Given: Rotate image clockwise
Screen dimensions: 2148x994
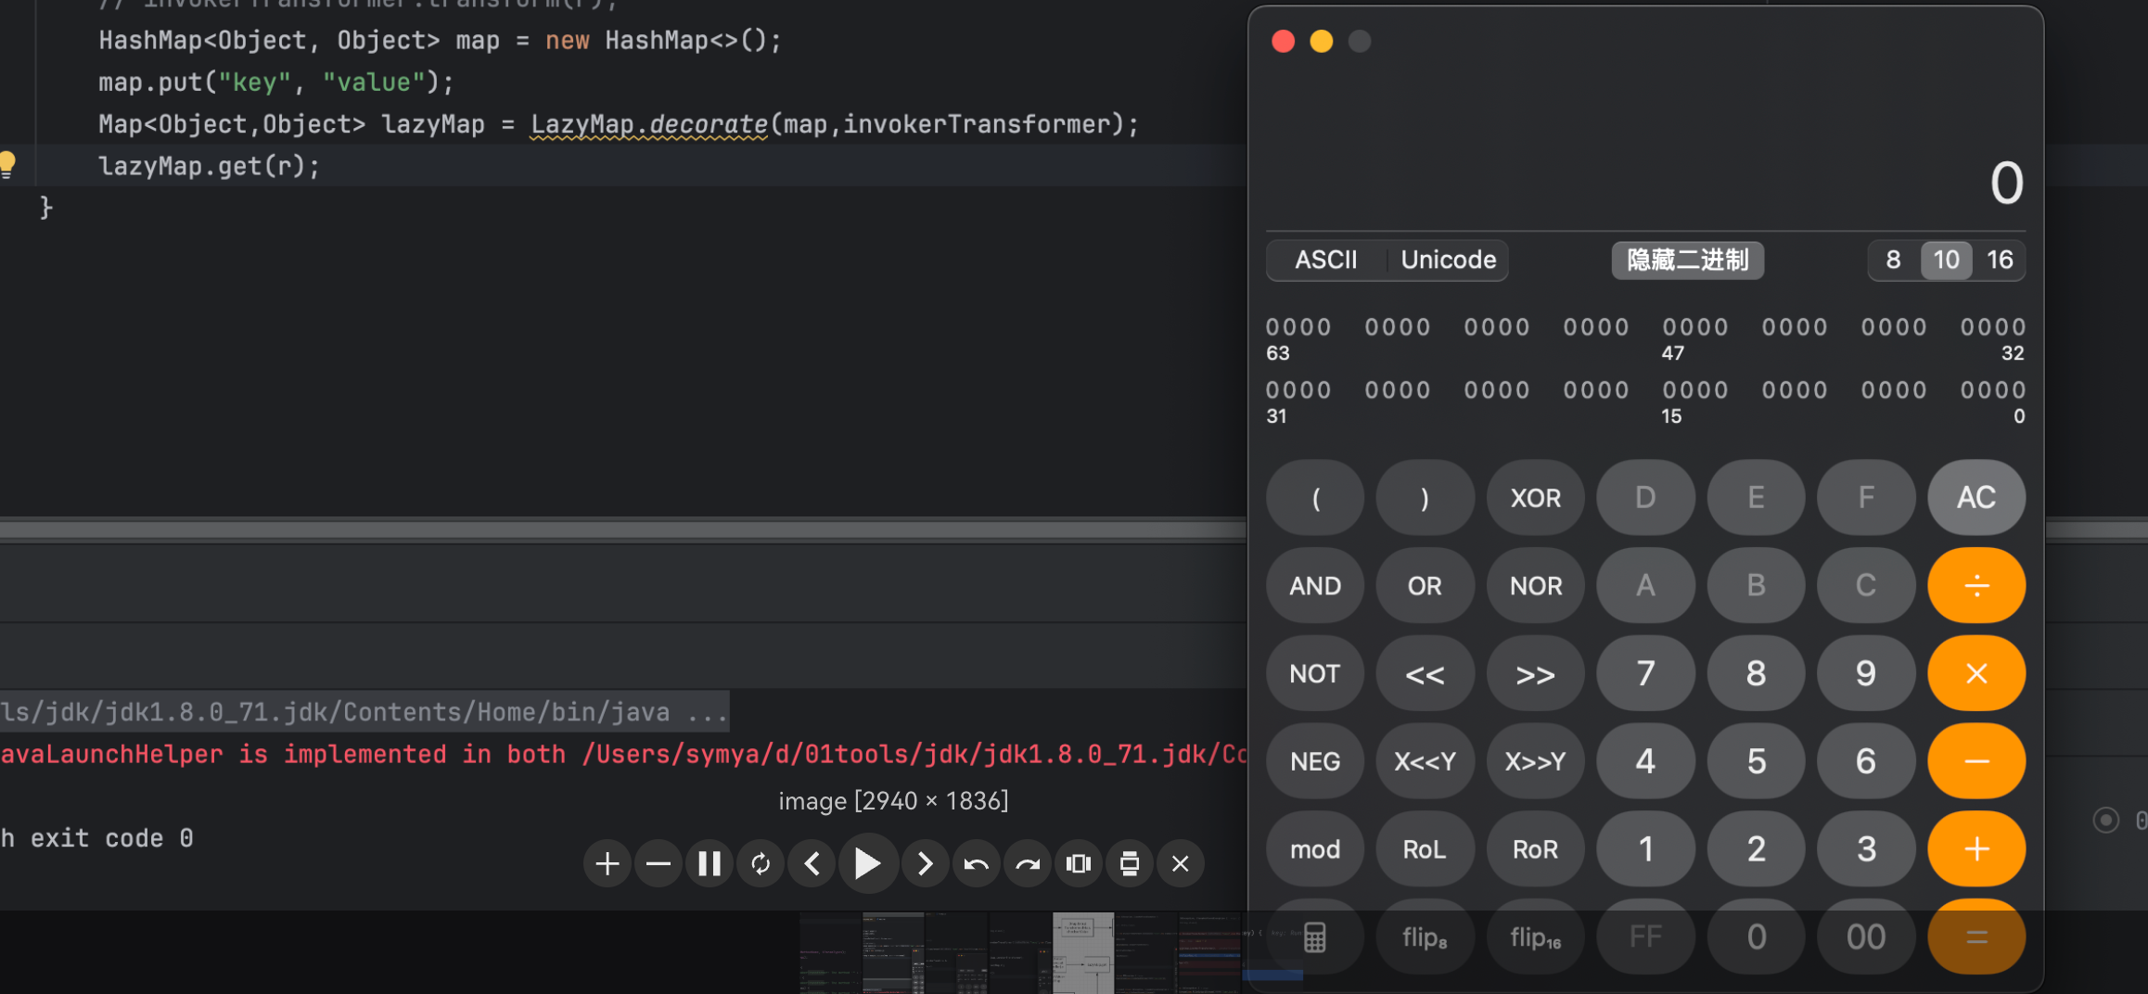Looking at the screenshot, I should coord(1027,864).
